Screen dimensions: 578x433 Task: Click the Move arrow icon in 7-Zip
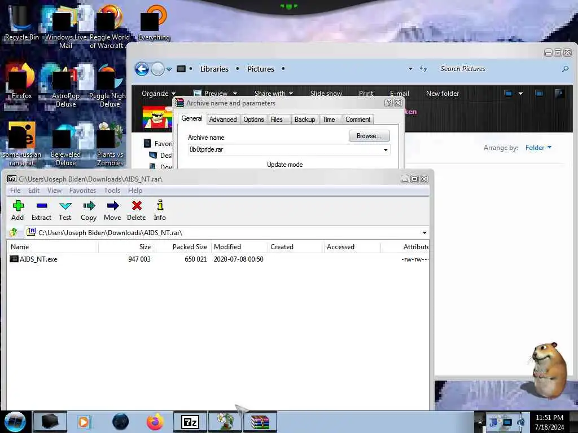112,211
